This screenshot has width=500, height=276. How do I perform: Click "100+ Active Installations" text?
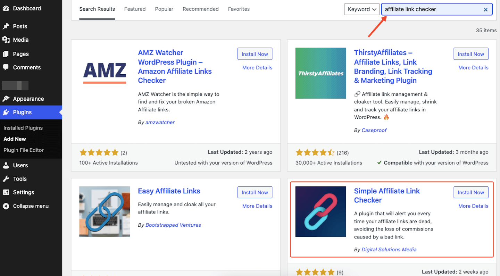(109, 163)
